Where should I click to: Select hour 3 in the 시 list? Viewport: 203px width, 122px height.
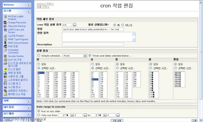(95, 79)
